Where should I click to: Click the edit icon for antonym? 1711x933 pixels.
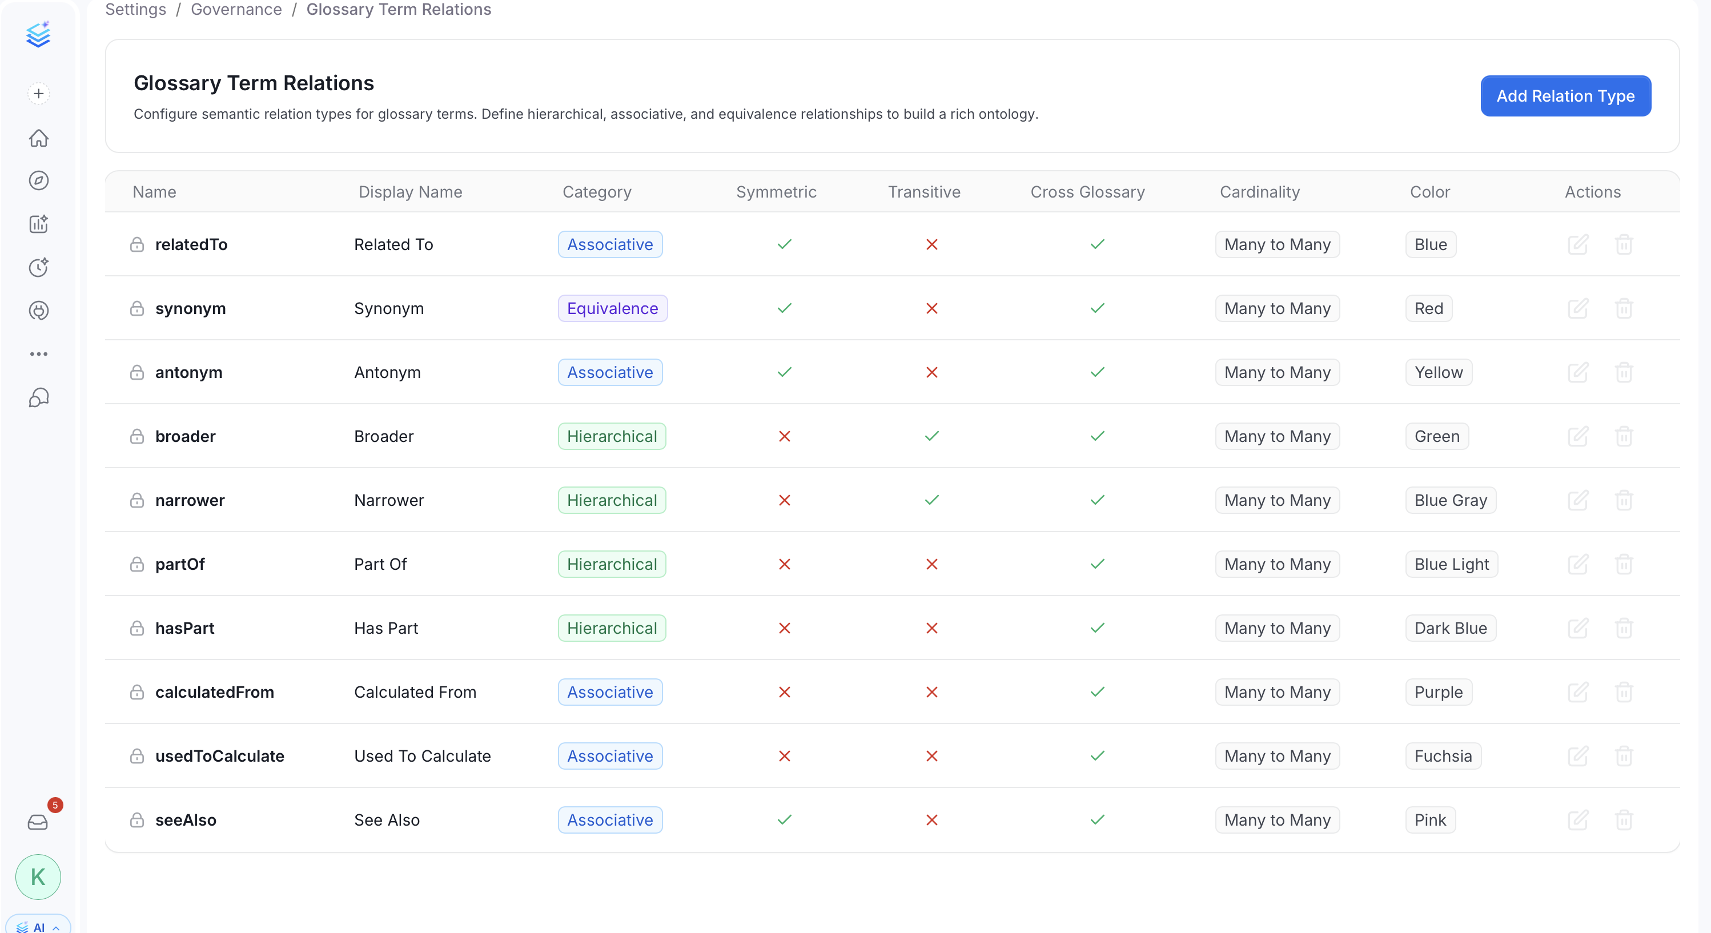point(1578,372)
